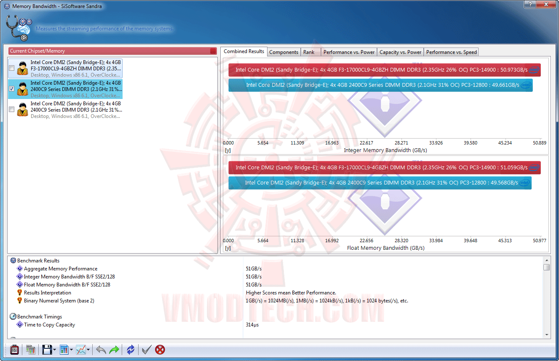Click the Higher Scores mean Better Performance text
559x361 pixels.
291,293
